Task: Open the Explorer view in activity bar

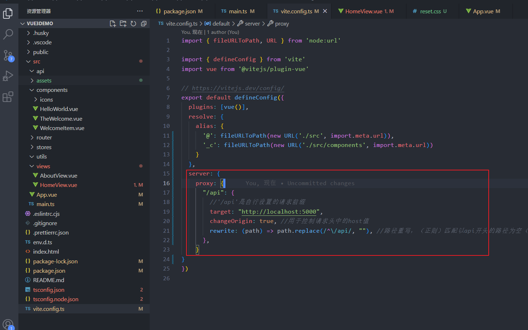Action: (x=8, y=13)
